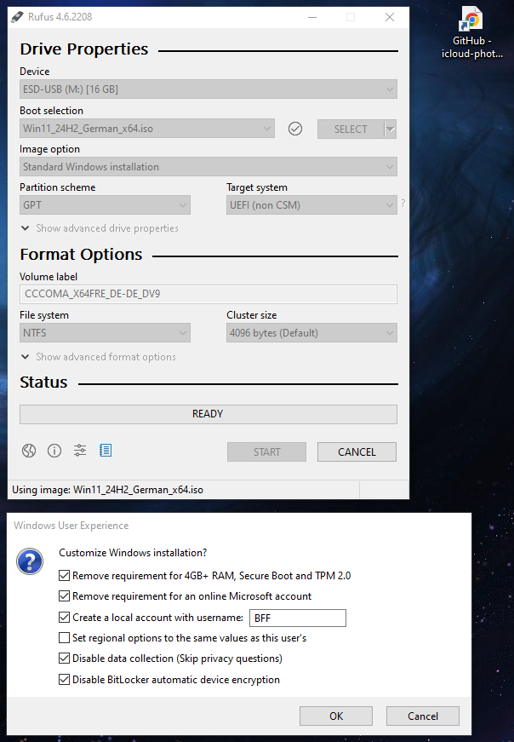Click the checksum checkmark circle icon
The width and height of the screenshot is (514, 742).
point(295,129)
